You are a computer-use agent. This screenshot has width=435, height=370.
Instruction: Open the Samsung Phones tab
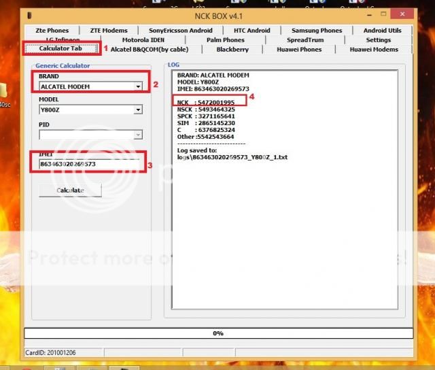[317, 31]
